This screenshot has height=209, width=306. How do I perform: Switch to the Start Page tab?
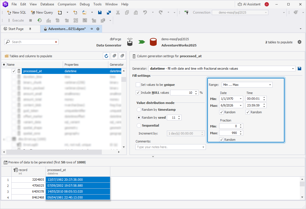(x=16, y=29)
